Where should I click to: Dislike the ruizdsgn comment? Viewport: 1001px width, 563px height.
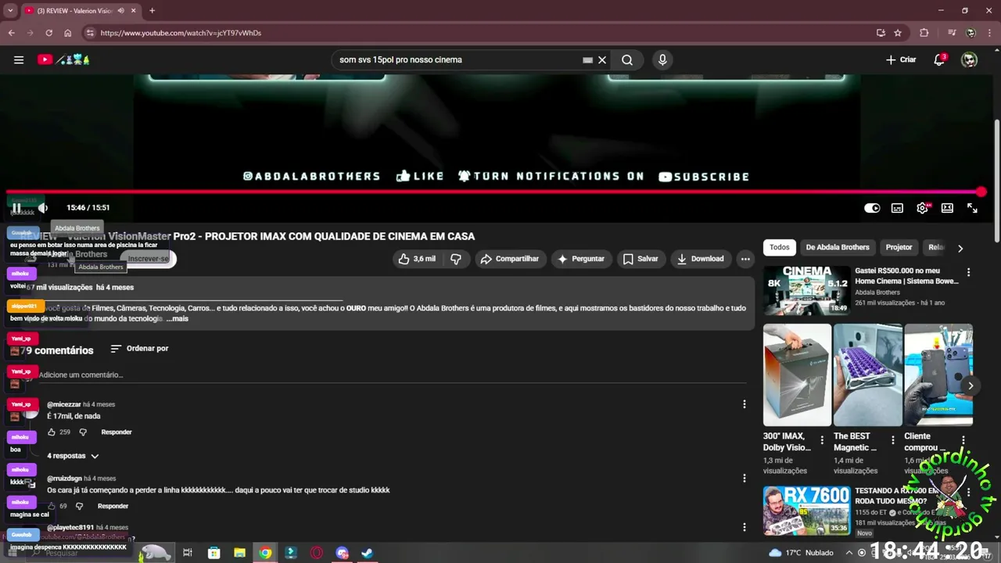[x=79, y=507]
